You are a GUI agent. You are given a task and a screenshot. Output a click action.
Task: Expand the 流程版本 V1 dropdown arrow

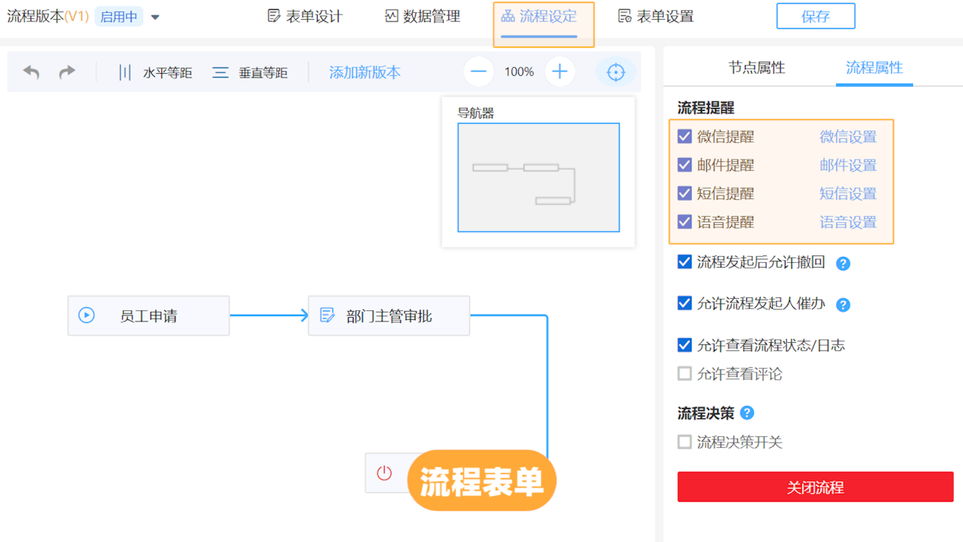click(155, 17)
